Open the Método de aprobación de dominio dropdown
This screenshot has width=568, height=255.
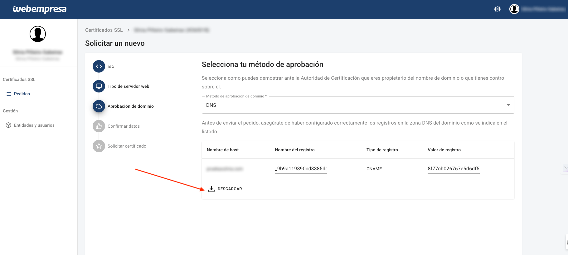point(358,105)
